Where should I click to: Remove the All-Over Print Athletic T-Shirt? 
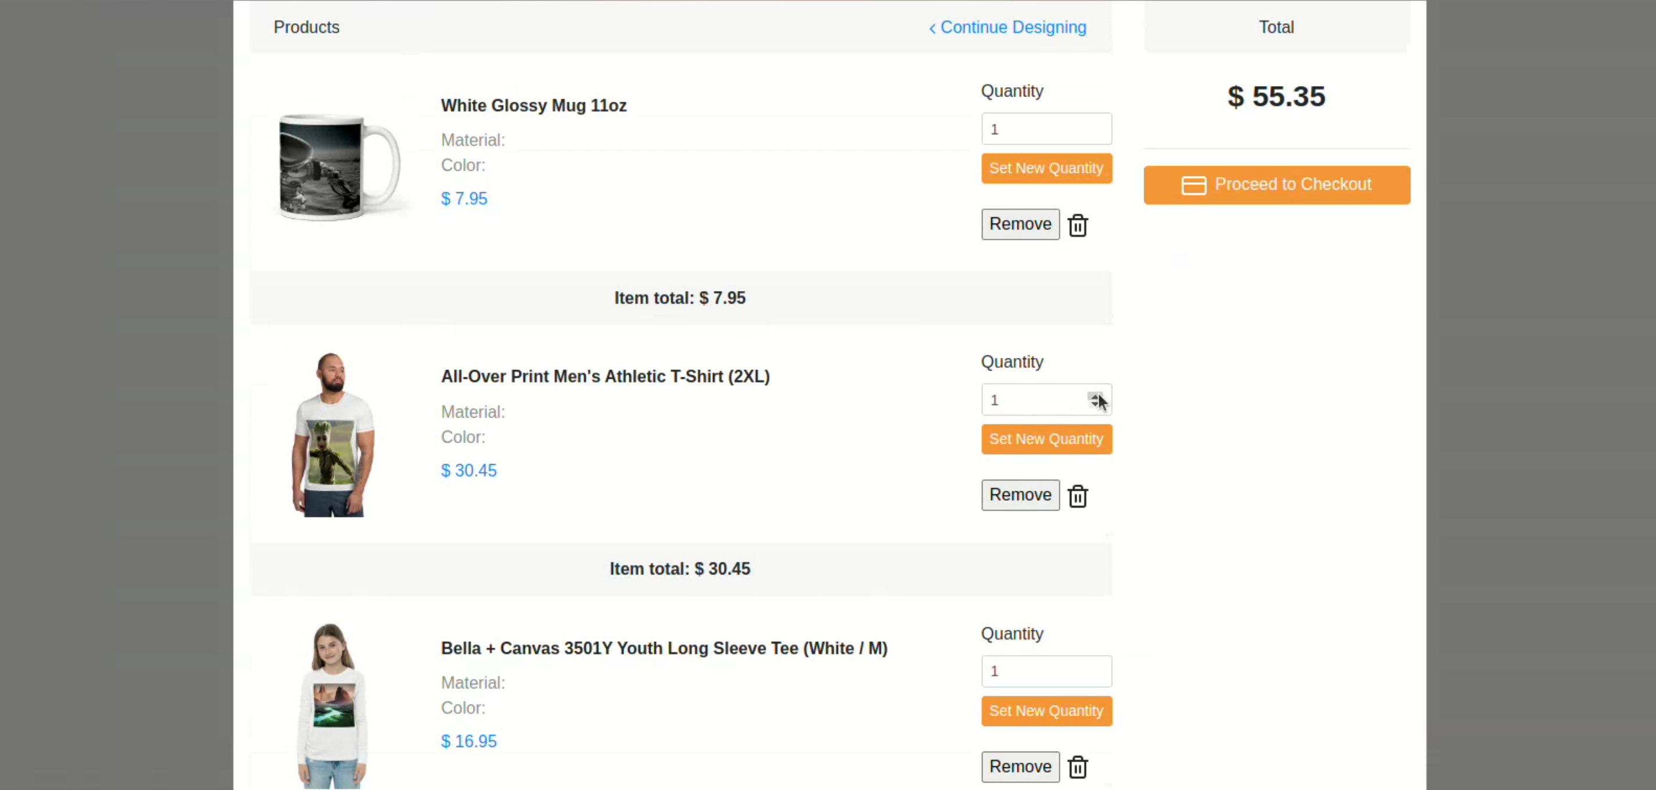pyautogui.click(x=1020, y=495)
